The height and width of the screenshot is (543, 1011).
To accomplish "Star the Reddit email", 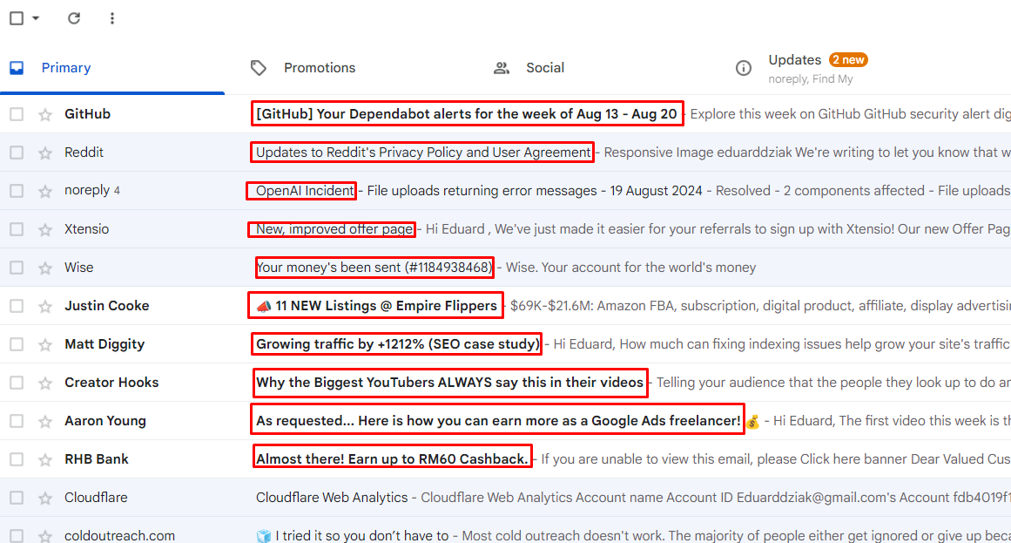I will (45, 153).
